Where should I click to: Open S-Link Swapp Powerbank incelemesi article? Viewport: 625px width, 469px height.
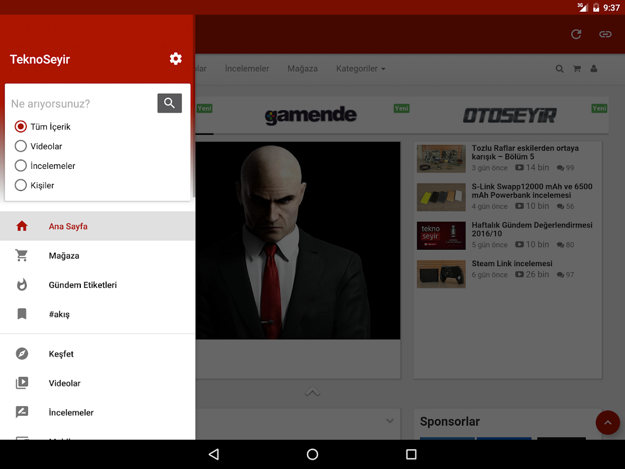coord(532,191)
